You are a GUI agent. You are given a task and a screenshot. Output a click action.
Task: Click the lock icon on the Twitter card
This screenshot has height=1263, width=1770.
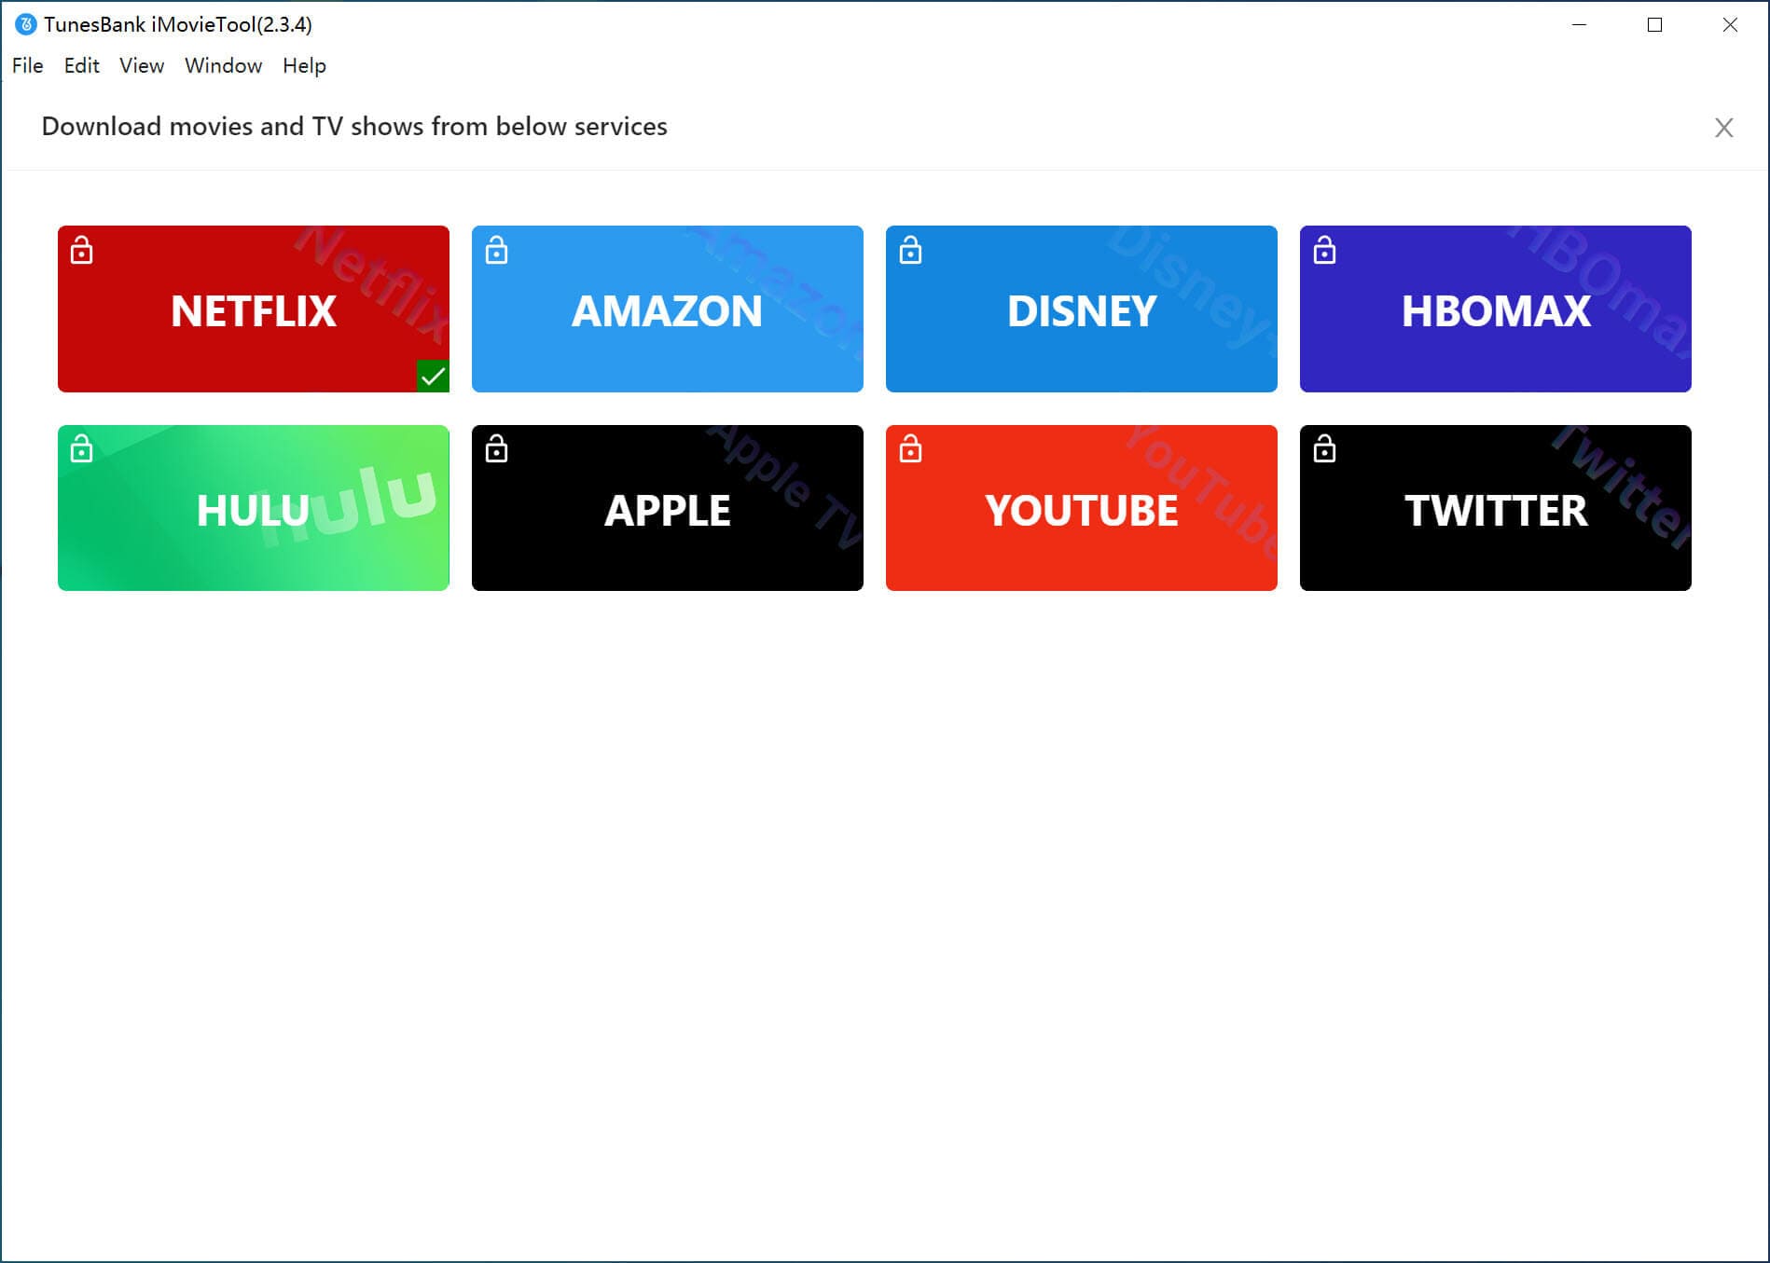coord(1324,449)
